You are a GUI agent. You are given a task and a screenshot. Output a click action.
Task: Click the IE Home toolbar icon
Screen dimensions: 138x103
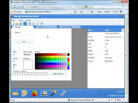coord(75,12)
